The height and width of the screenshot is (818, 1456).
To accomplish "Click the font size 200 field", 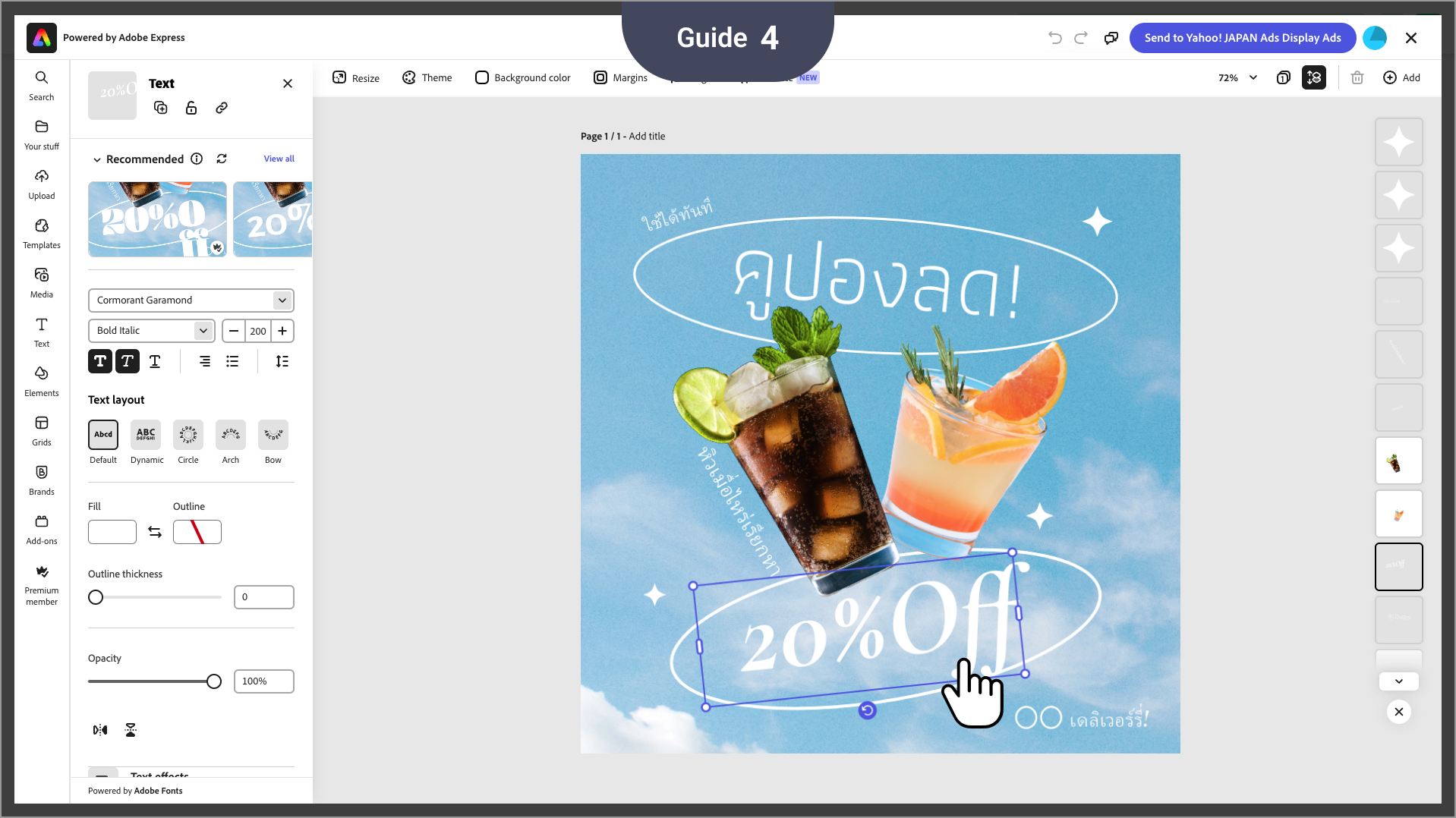I will tap(258, 331).
